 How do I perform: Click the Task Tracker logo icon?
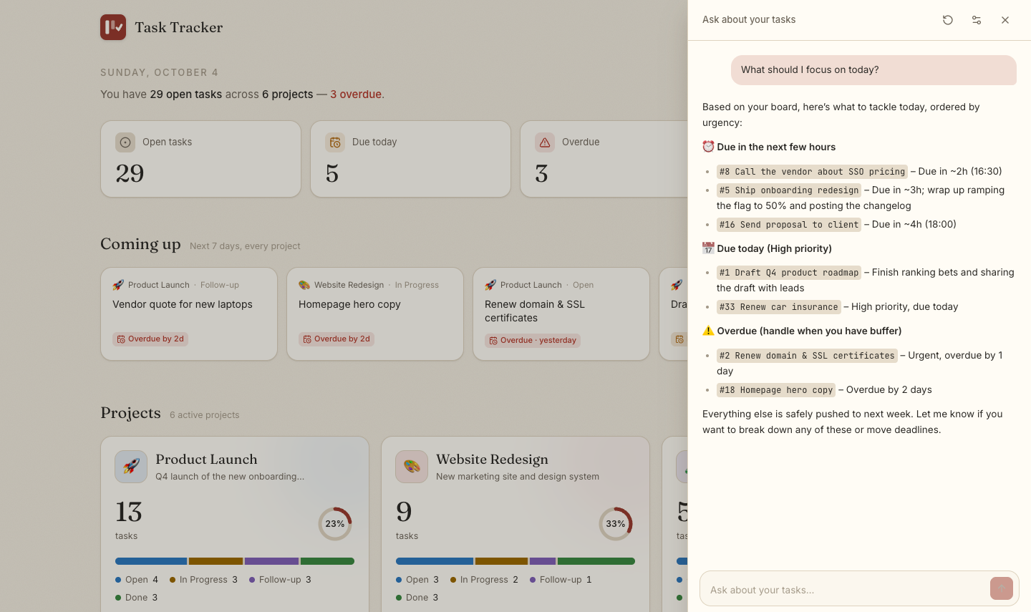pos(113,27)
